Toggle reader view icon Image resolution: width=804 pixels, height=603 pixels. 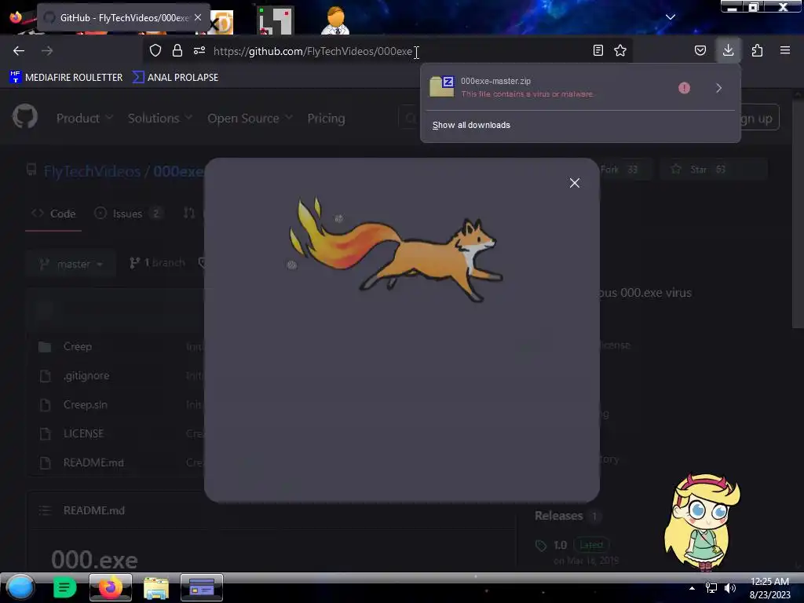click(598, 51)
